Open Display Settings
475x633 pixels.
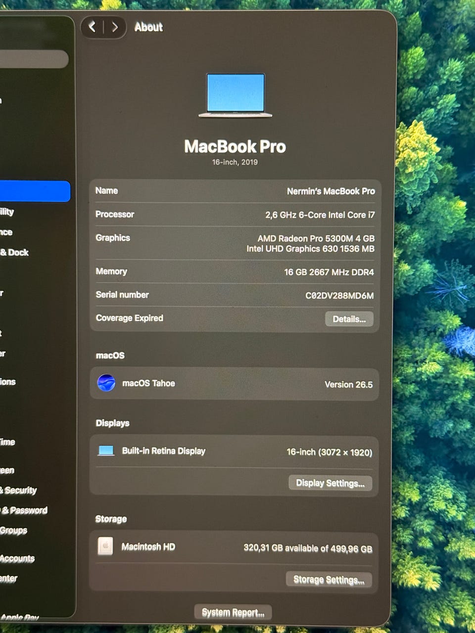[330, 483]
